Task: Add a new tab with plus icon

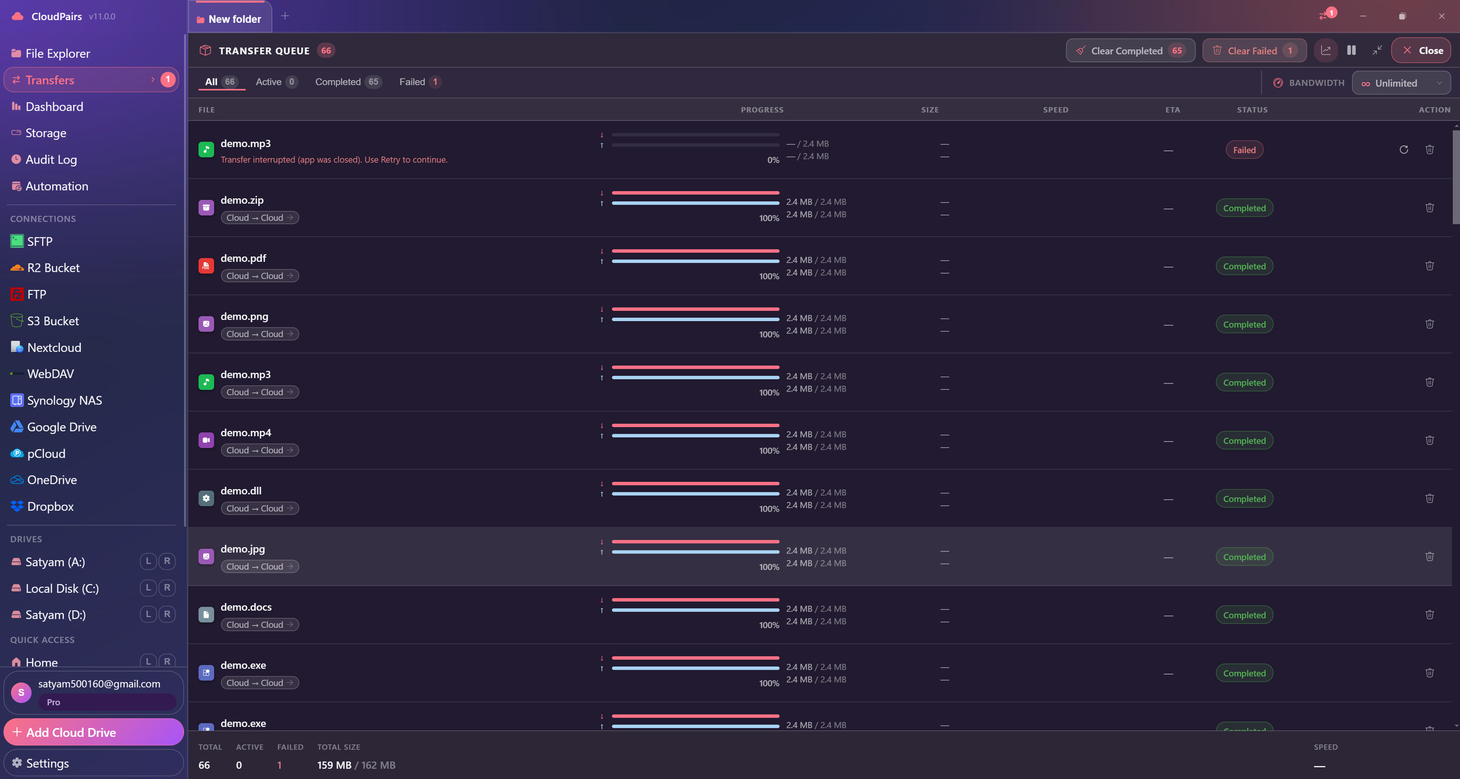Action: click(285, 16)
